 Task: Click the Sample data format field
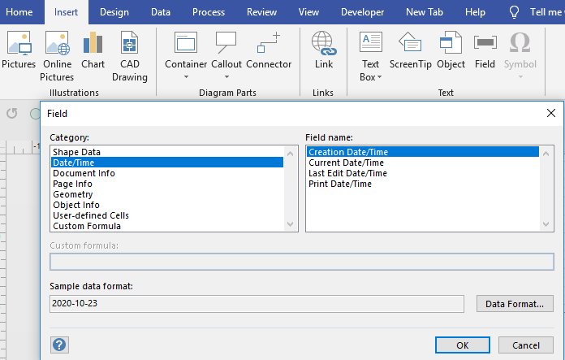[257, 304]
